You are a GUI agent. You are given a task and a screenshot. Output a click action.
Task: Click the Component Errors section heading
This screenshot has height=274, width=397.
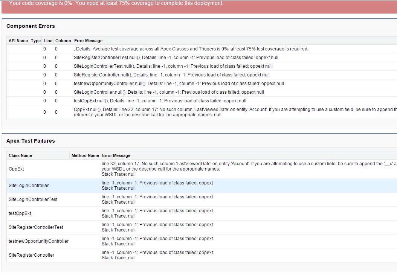31,26
